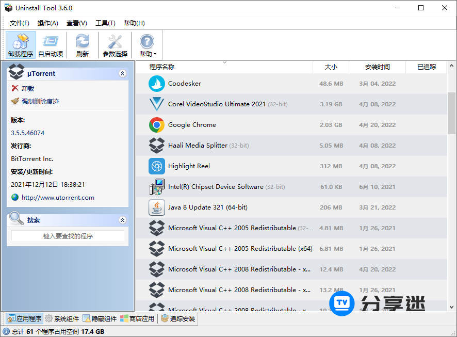The image size is (457, 337).
Task: Collapse the µTorrent info panel
Action: coord(122,73)
